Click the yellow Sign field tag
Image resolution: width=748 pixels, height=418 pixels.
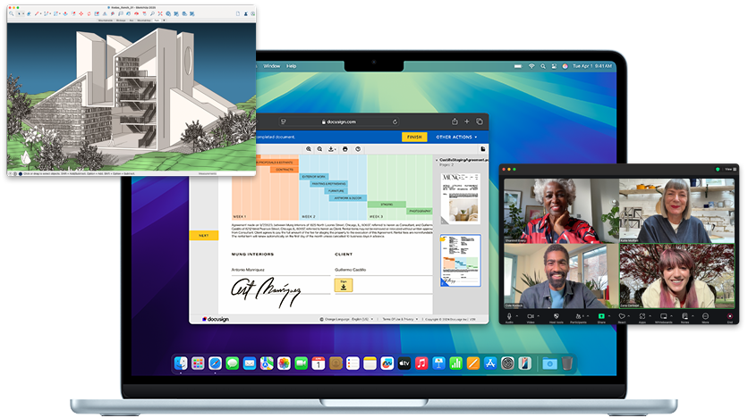[344, 285]
